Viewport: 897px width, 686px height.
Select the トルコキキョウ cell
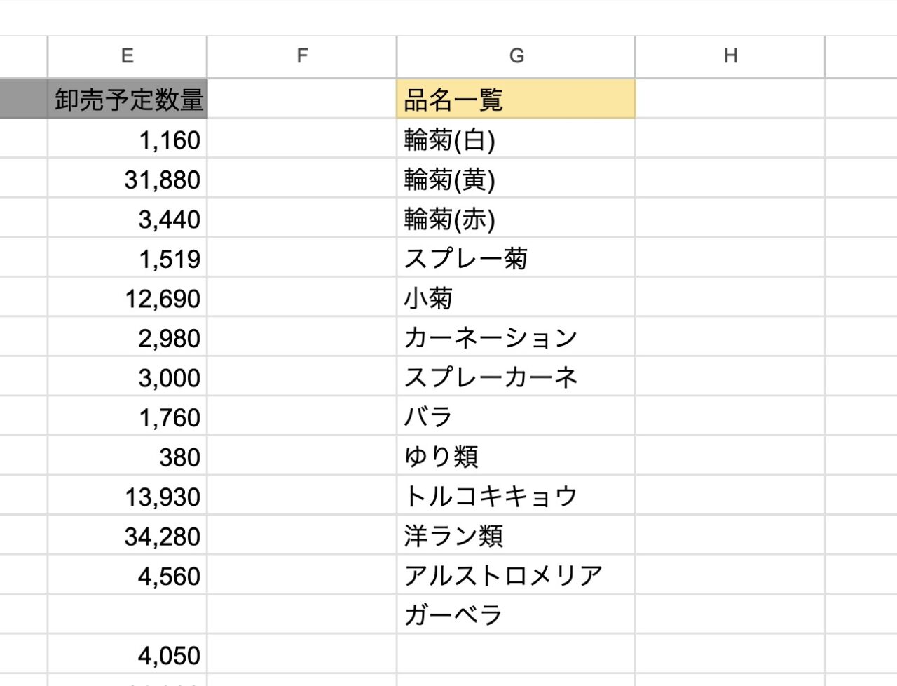pos(516,495)
